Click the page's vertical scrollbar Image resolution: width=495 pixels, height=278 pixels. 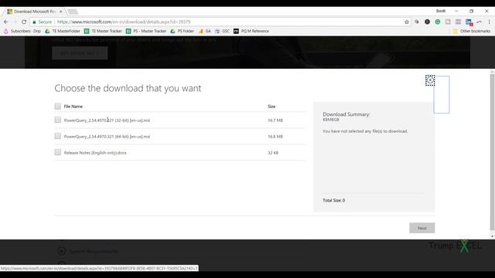(x=492, y=151)
